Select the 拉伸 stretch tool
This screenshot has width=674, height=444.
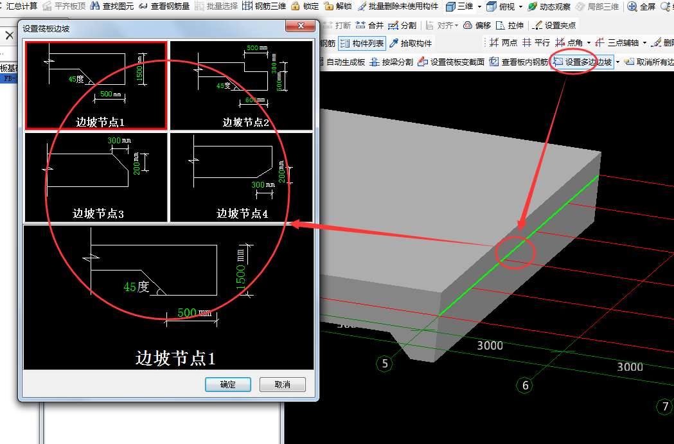[510, 25]
